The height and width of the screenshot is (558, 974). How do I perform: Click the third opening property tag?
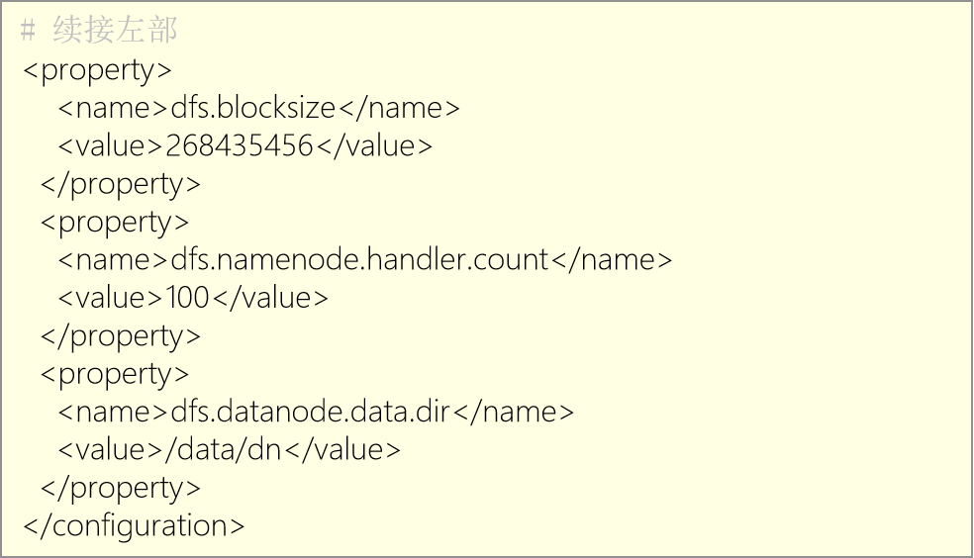click(115, 374)
